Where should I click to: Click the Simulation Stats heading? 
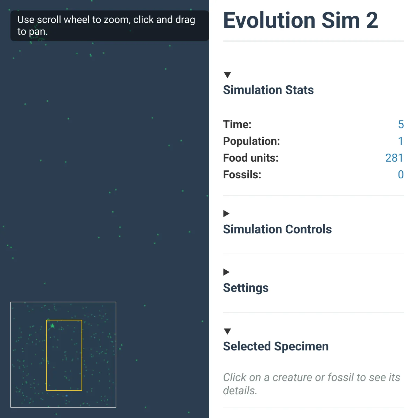click(268, 90)
